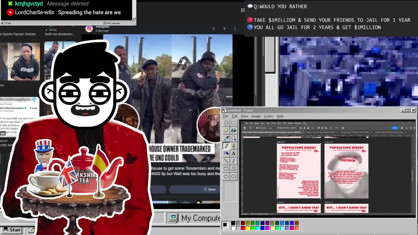The width and height of the screenshot is (418, 235).
Task: Choose the straight Line tool
Action: 226,161
